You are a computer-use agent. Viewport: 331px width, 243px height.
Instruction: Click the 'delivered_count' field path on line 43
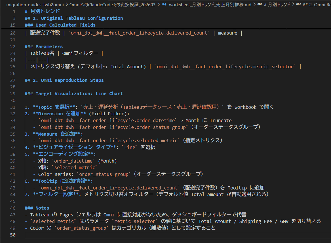coord(109,188)
